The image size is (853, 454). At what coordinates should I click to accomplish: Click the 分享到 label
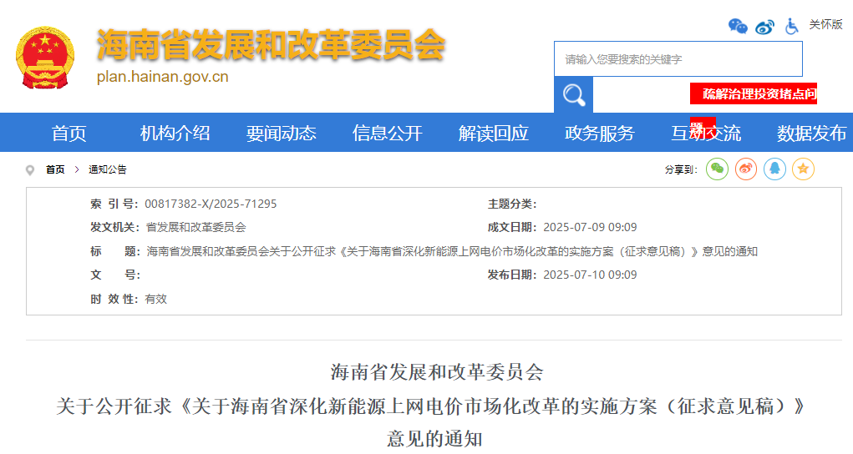681,169
